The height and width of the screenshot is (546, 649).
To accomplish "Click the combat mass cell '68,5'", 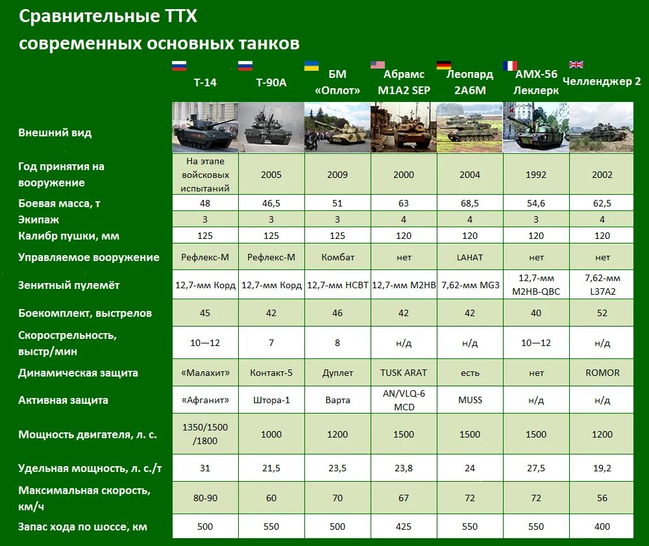I will pyautogui.click(x=470, y=203).
